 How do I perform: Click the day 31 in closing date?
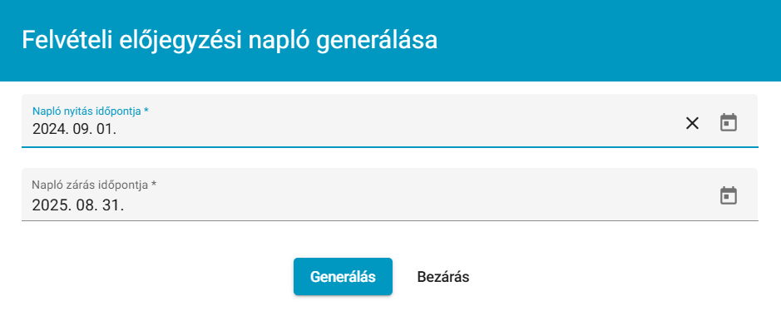(114, 205)
